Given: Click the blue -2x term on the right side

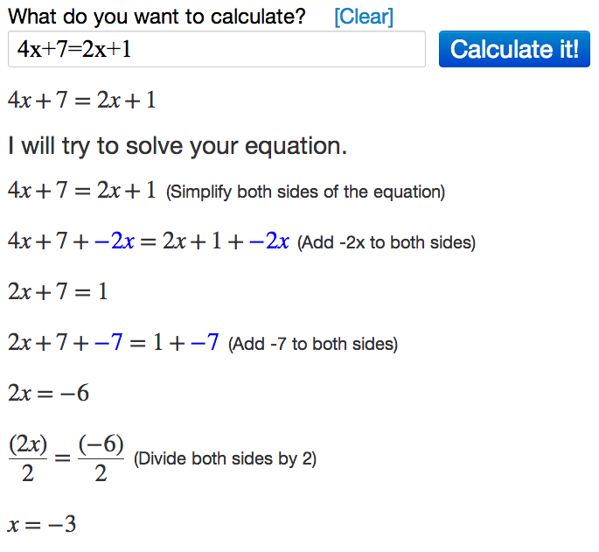Looking at the screenshot, I should pos(268,241).
